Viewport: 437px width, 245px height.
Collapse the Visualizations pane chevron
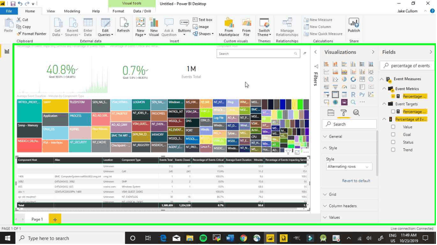[x=373, y=52]
